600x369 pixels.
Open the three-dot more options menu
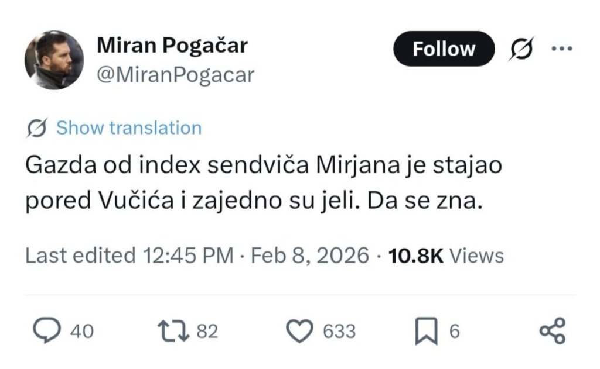561,49
